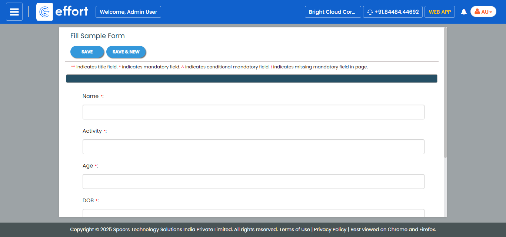Click the Fill Sample Form heading

(97, 36)
